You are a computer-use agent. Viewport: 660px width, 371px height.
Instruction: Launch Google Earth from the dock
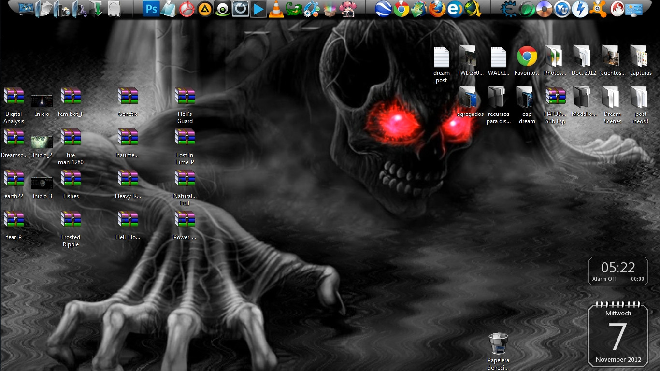383,9
